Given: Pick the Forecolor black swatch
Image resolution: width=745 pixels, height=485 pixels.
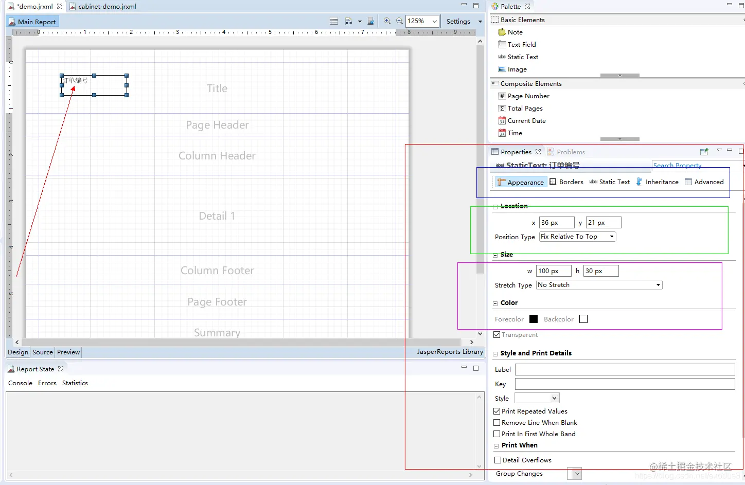Looking at the screenshot, I should tap(534, 319).
